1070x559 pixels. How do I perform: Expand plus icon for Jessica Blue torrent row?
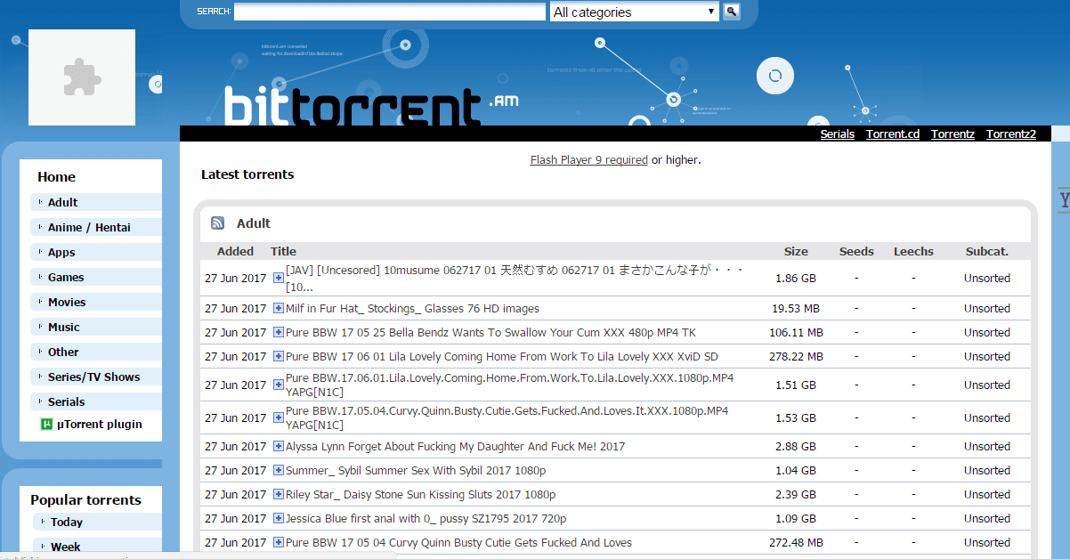(279, 518)
